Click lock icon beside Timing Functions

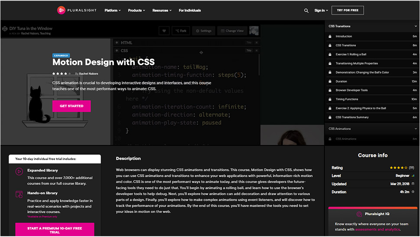[330, 99]
